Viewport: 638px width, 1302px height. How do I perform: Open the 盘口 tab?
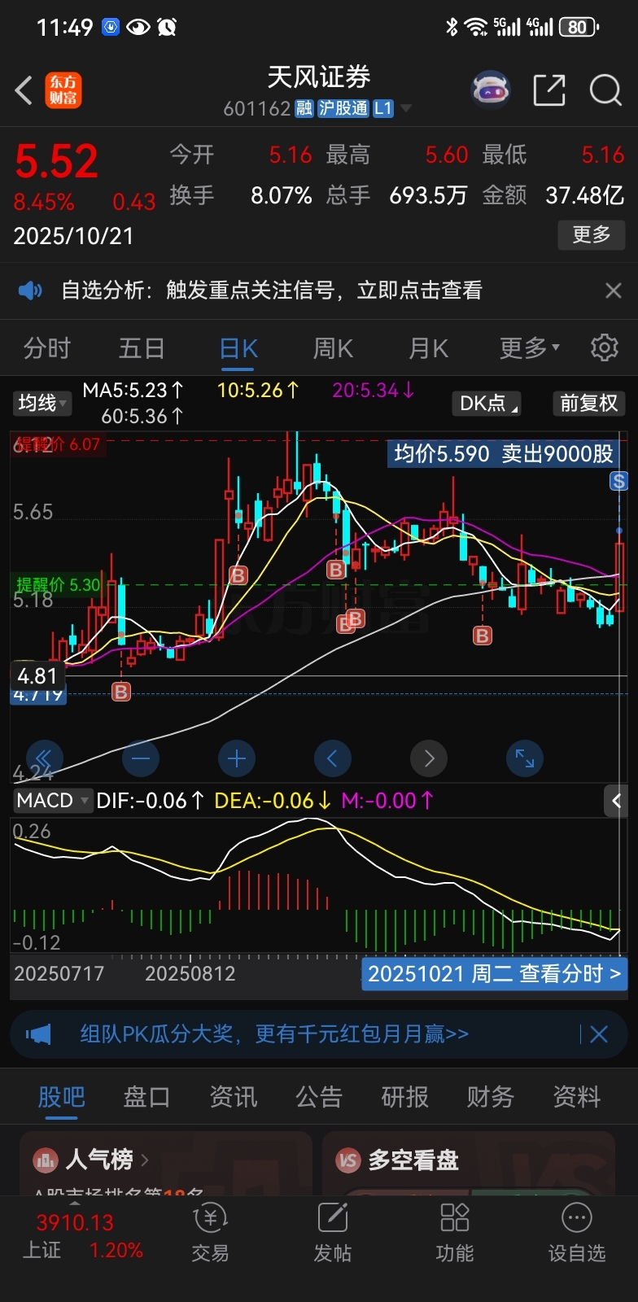(x=146, y=1097)
